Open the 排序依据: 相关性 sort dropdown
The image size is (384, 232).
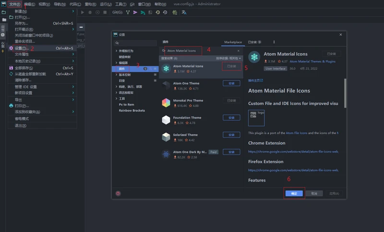point(228,58)
